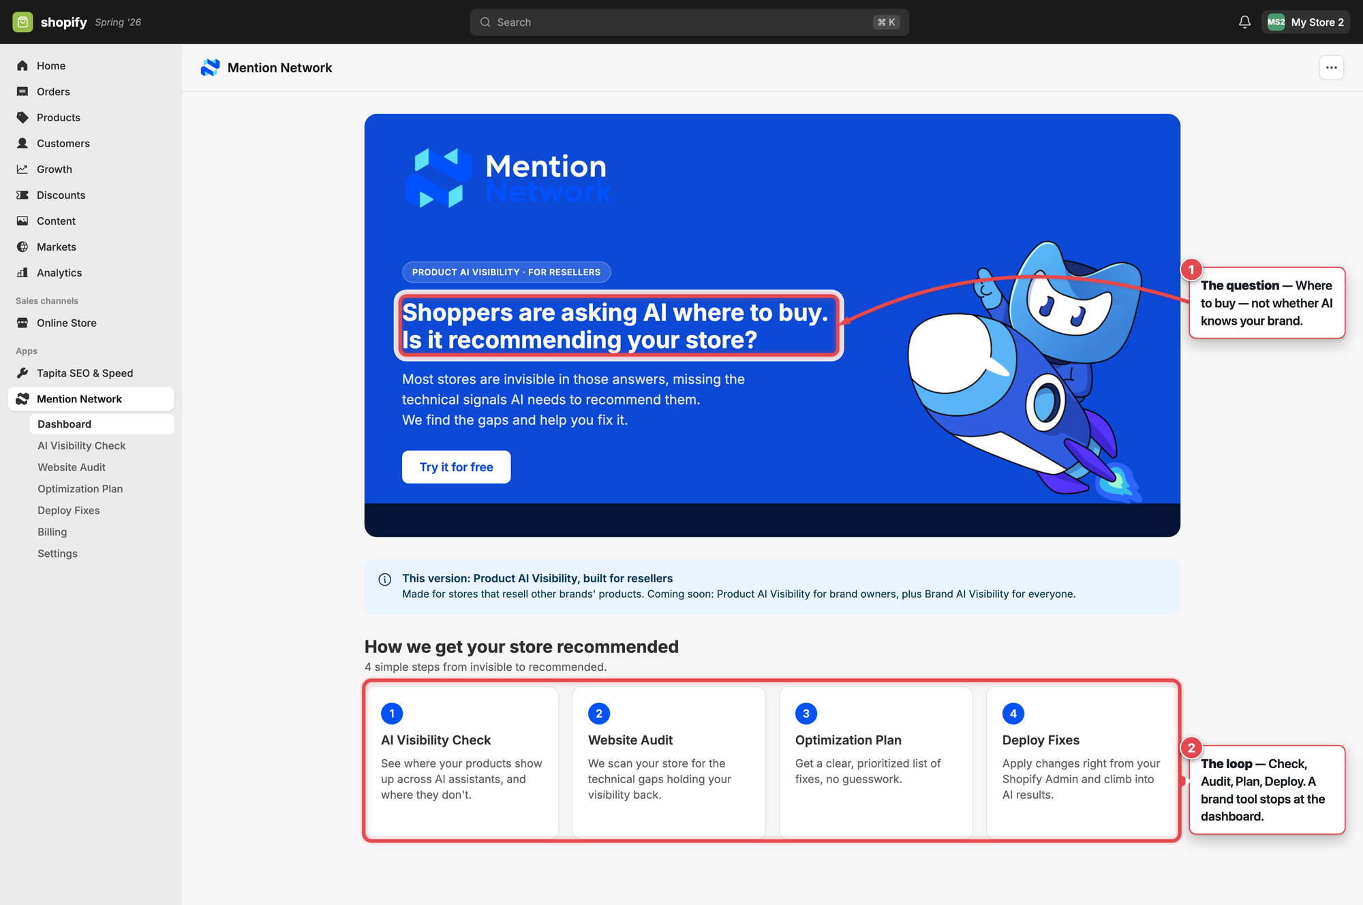This screenshot has width=1363, height=905.
Task: Open Discounts in the sidebar
Action: click(x=91, y=195)
